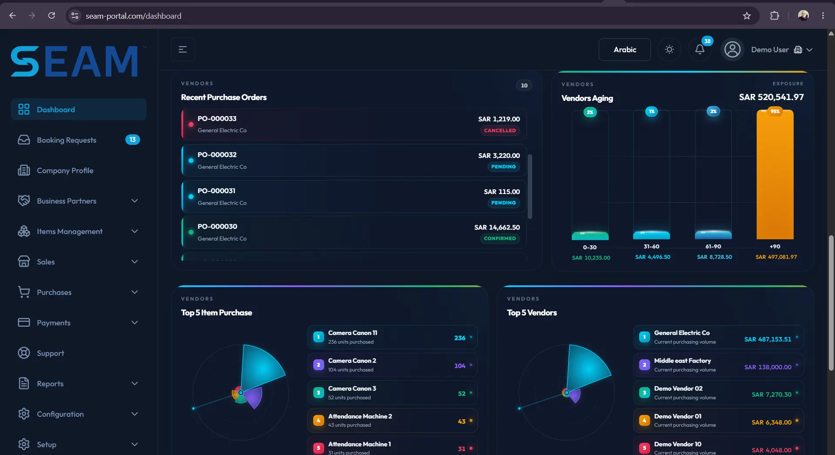The height and width of the screenshot is (455, 835).
Task: Bookmark page with the star icon
Action: (747, 16)
